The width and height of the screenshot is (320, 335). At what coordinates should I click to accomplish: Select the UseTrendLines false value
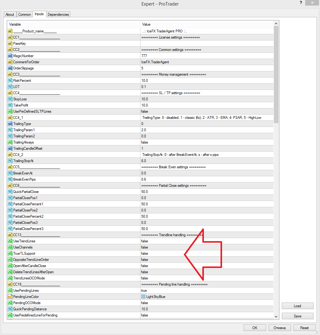point(144,241)
